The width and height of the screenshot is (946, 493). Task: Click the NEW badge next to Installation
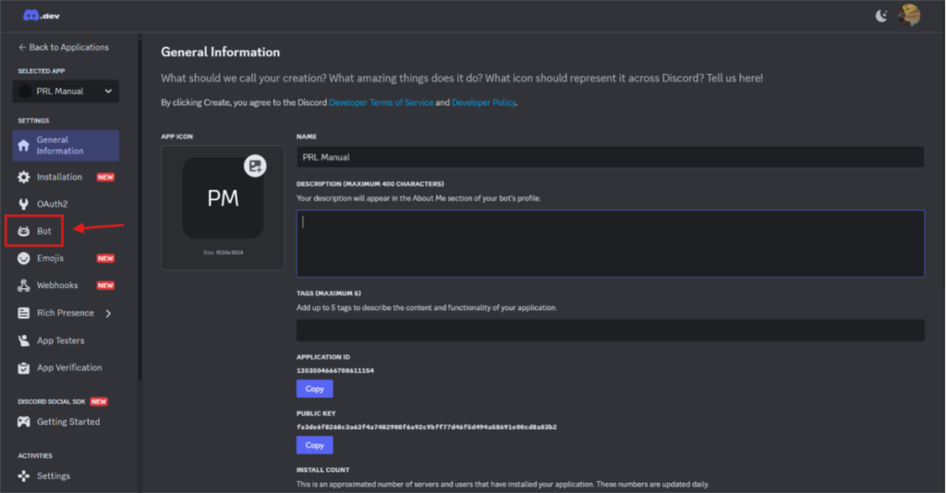tap(105, 177)
